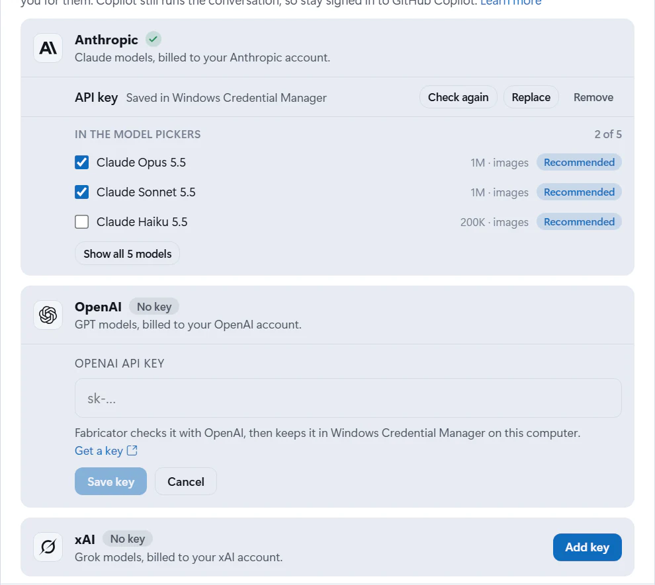Click the Claude Opus 5.5 label
The width and height of the screenshot is (655, 585).
point(141,163)
